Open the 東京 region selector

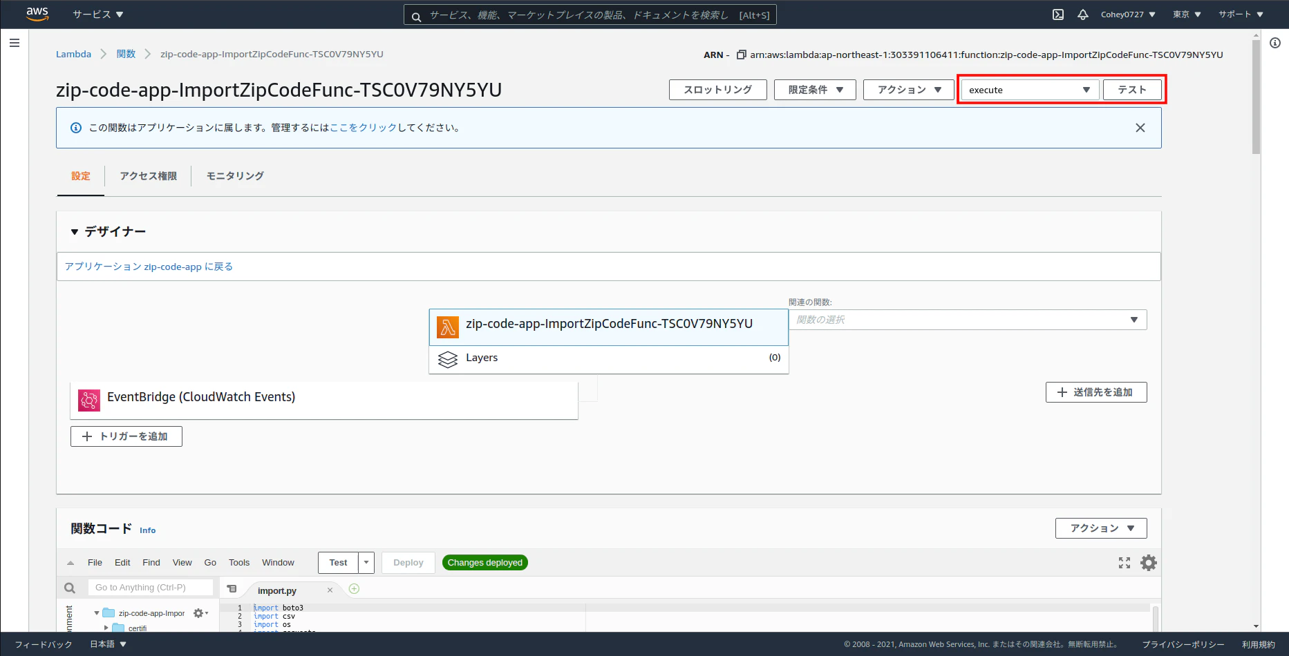(x=1187, y=15)
